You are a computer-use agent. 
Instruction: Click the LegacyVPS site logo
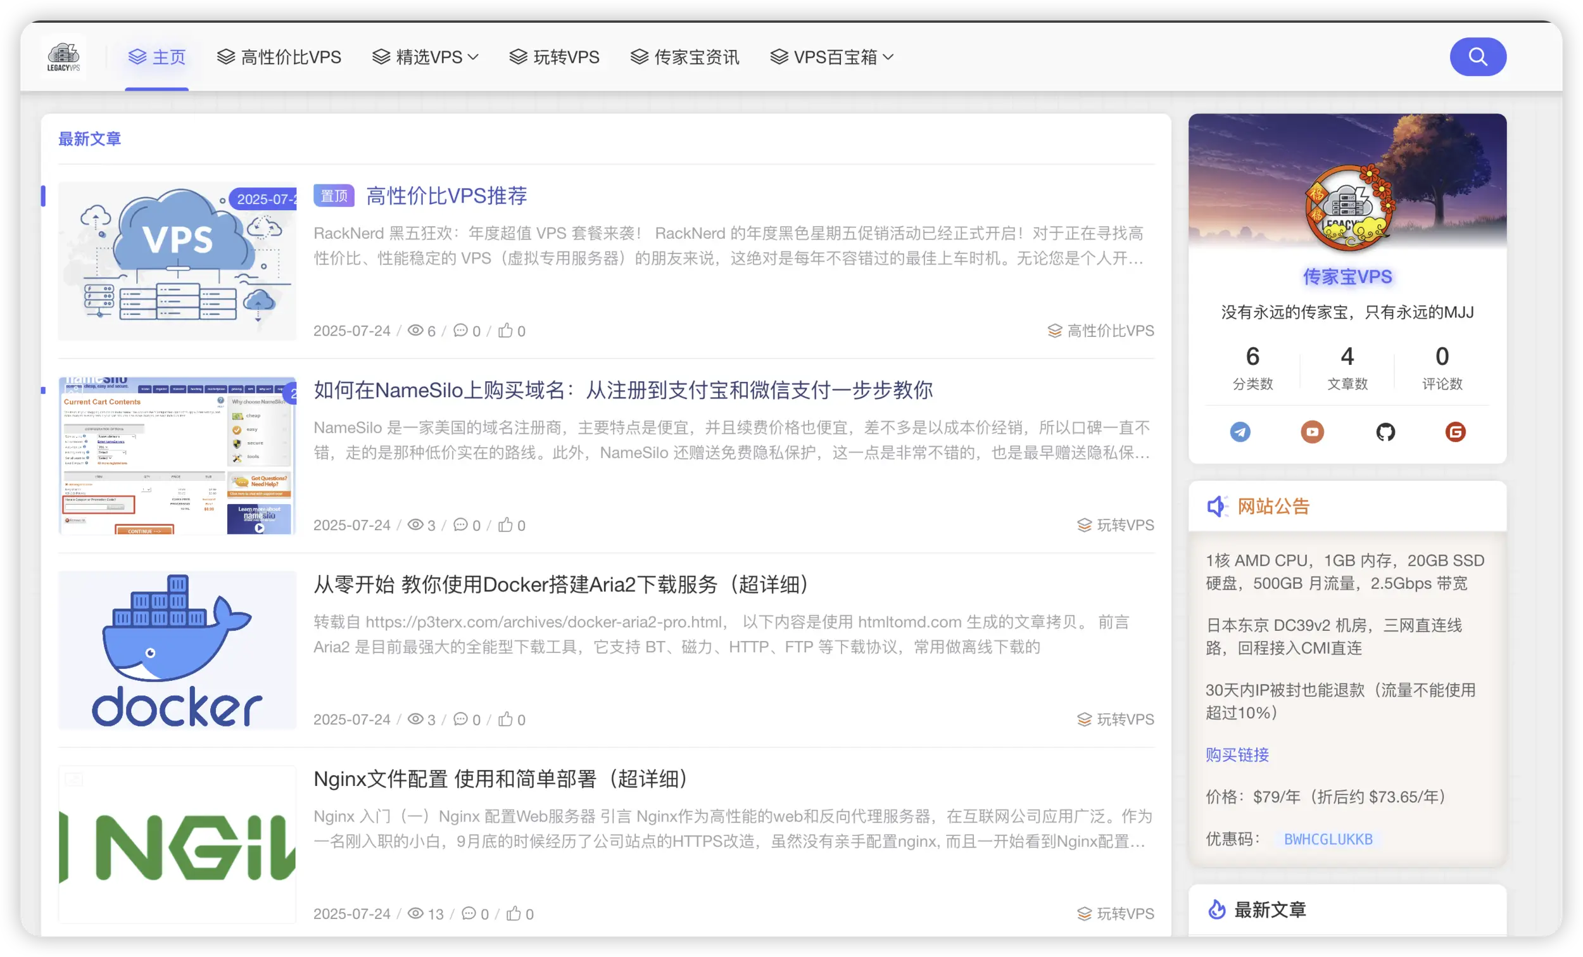coord(63,56)
